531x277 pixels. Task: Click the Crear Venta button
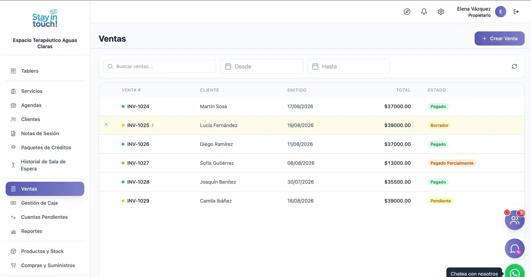pos(499,39)
